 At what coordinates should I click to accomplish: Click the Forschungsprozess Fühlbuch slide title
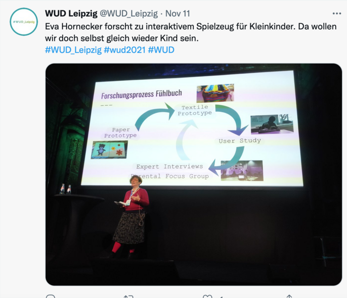[x=141, y=94]
